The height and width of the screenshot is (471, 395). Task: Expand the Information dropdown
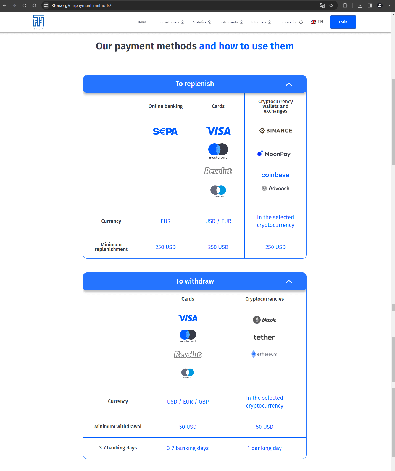click(x=291, y=22)
